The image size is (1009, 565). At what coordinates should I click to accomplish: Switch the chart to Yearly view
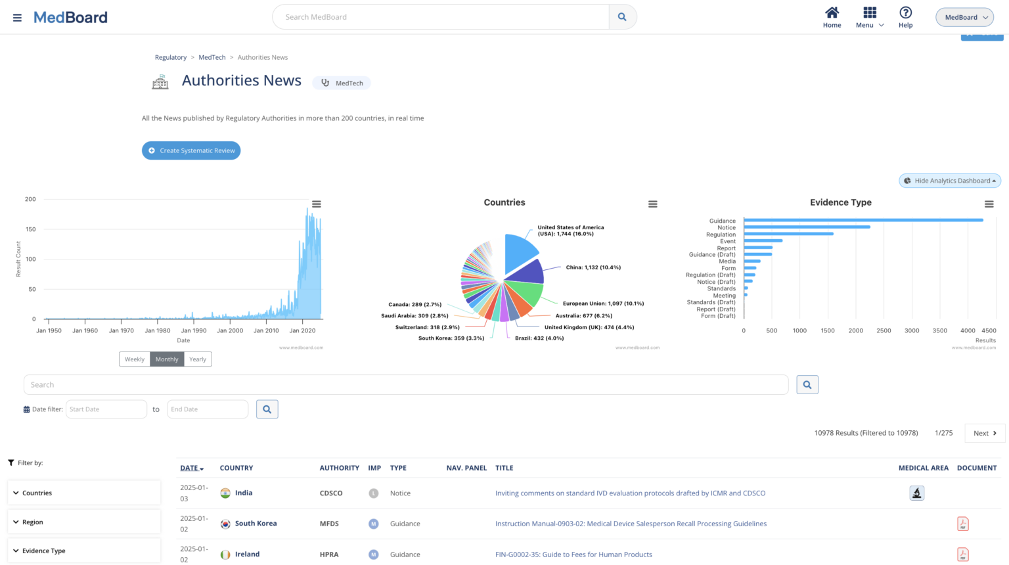197,359
